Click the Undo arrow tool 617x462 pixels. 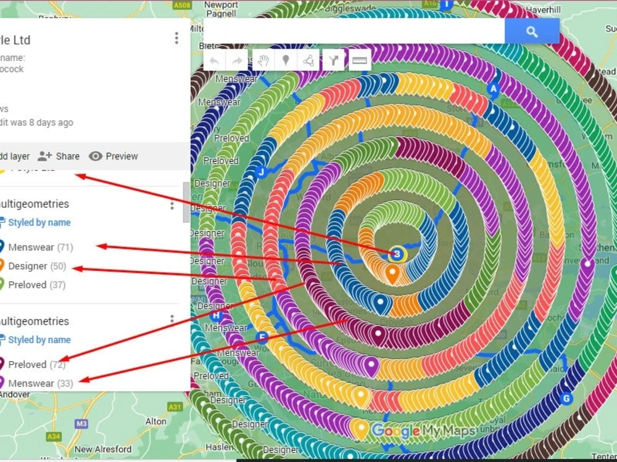point(215,60)
